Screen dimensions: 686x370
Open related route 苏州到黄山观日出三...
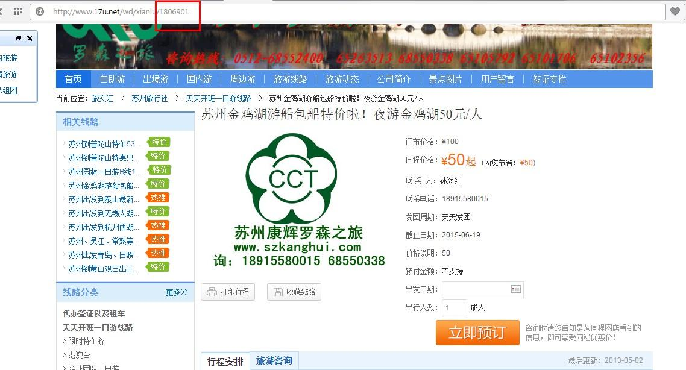click(104, 269)
